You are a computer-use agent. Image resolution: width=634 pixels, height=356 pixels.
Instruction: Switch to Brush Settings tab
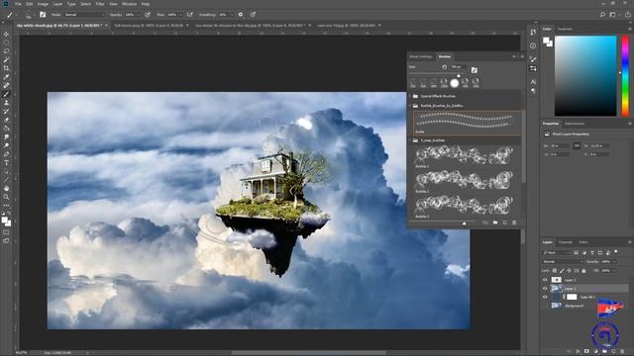(x=420, y=56)
